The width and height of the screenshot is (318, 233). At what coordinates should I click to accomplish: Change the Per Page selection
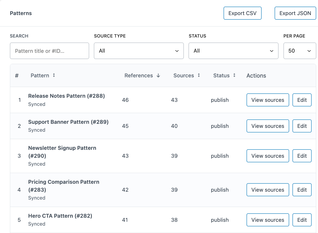pyautogui.click(x=300, y=51)
